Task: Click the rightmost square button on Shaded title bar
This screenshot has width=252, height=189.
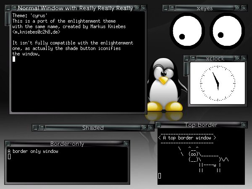Action: click(x=151, y=128)
